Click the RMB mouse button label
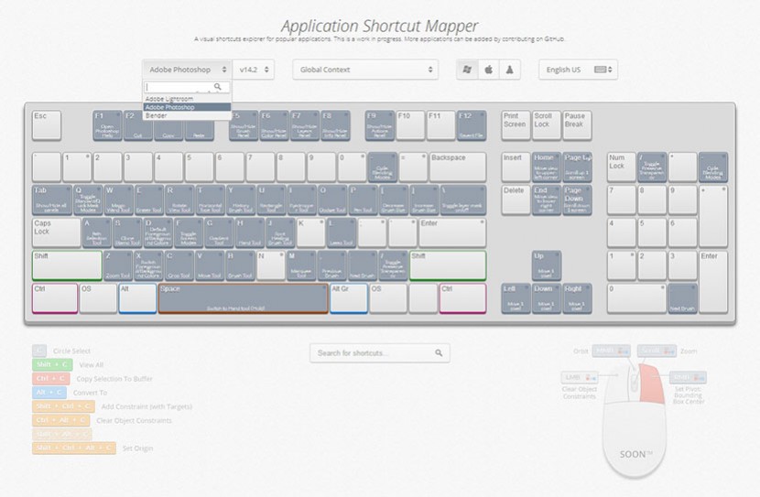Screen dimensions: 760x497 pos(688,377)
